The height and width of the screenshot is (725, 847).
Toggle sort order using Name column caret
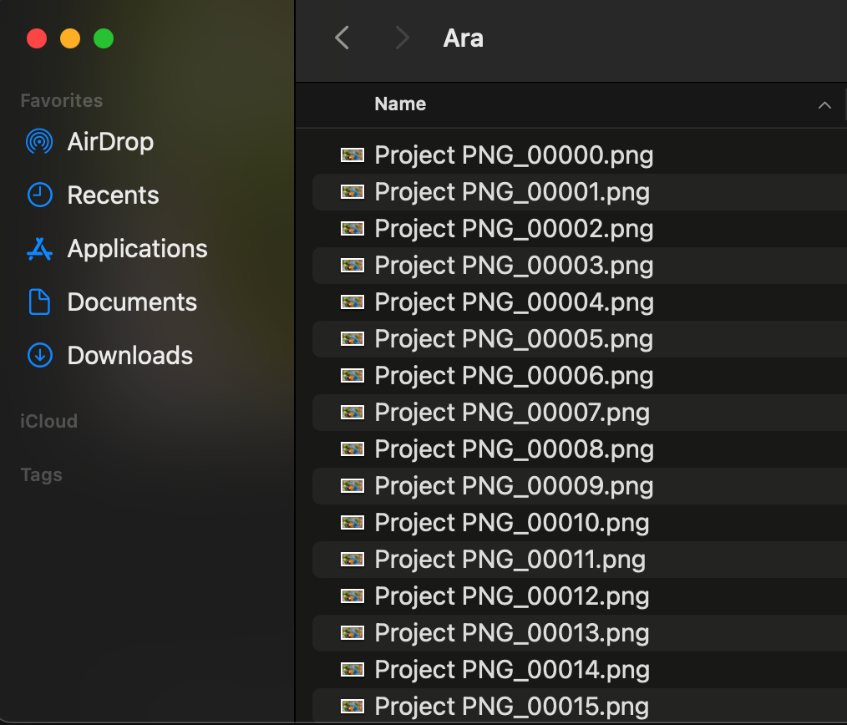click(824, 105)
